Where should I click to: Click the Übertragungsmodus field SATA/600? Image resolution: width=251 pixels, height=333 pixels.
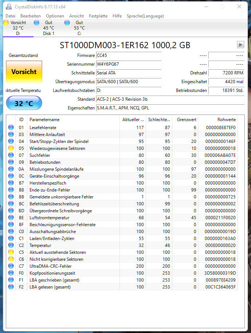click(129, 82)
